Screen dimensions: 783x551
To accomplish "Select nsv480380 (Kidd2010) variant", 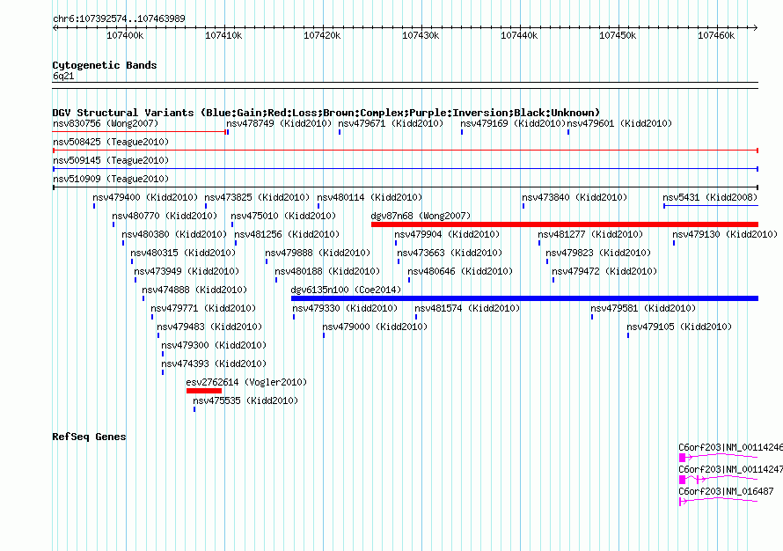I will coord(174,234).
